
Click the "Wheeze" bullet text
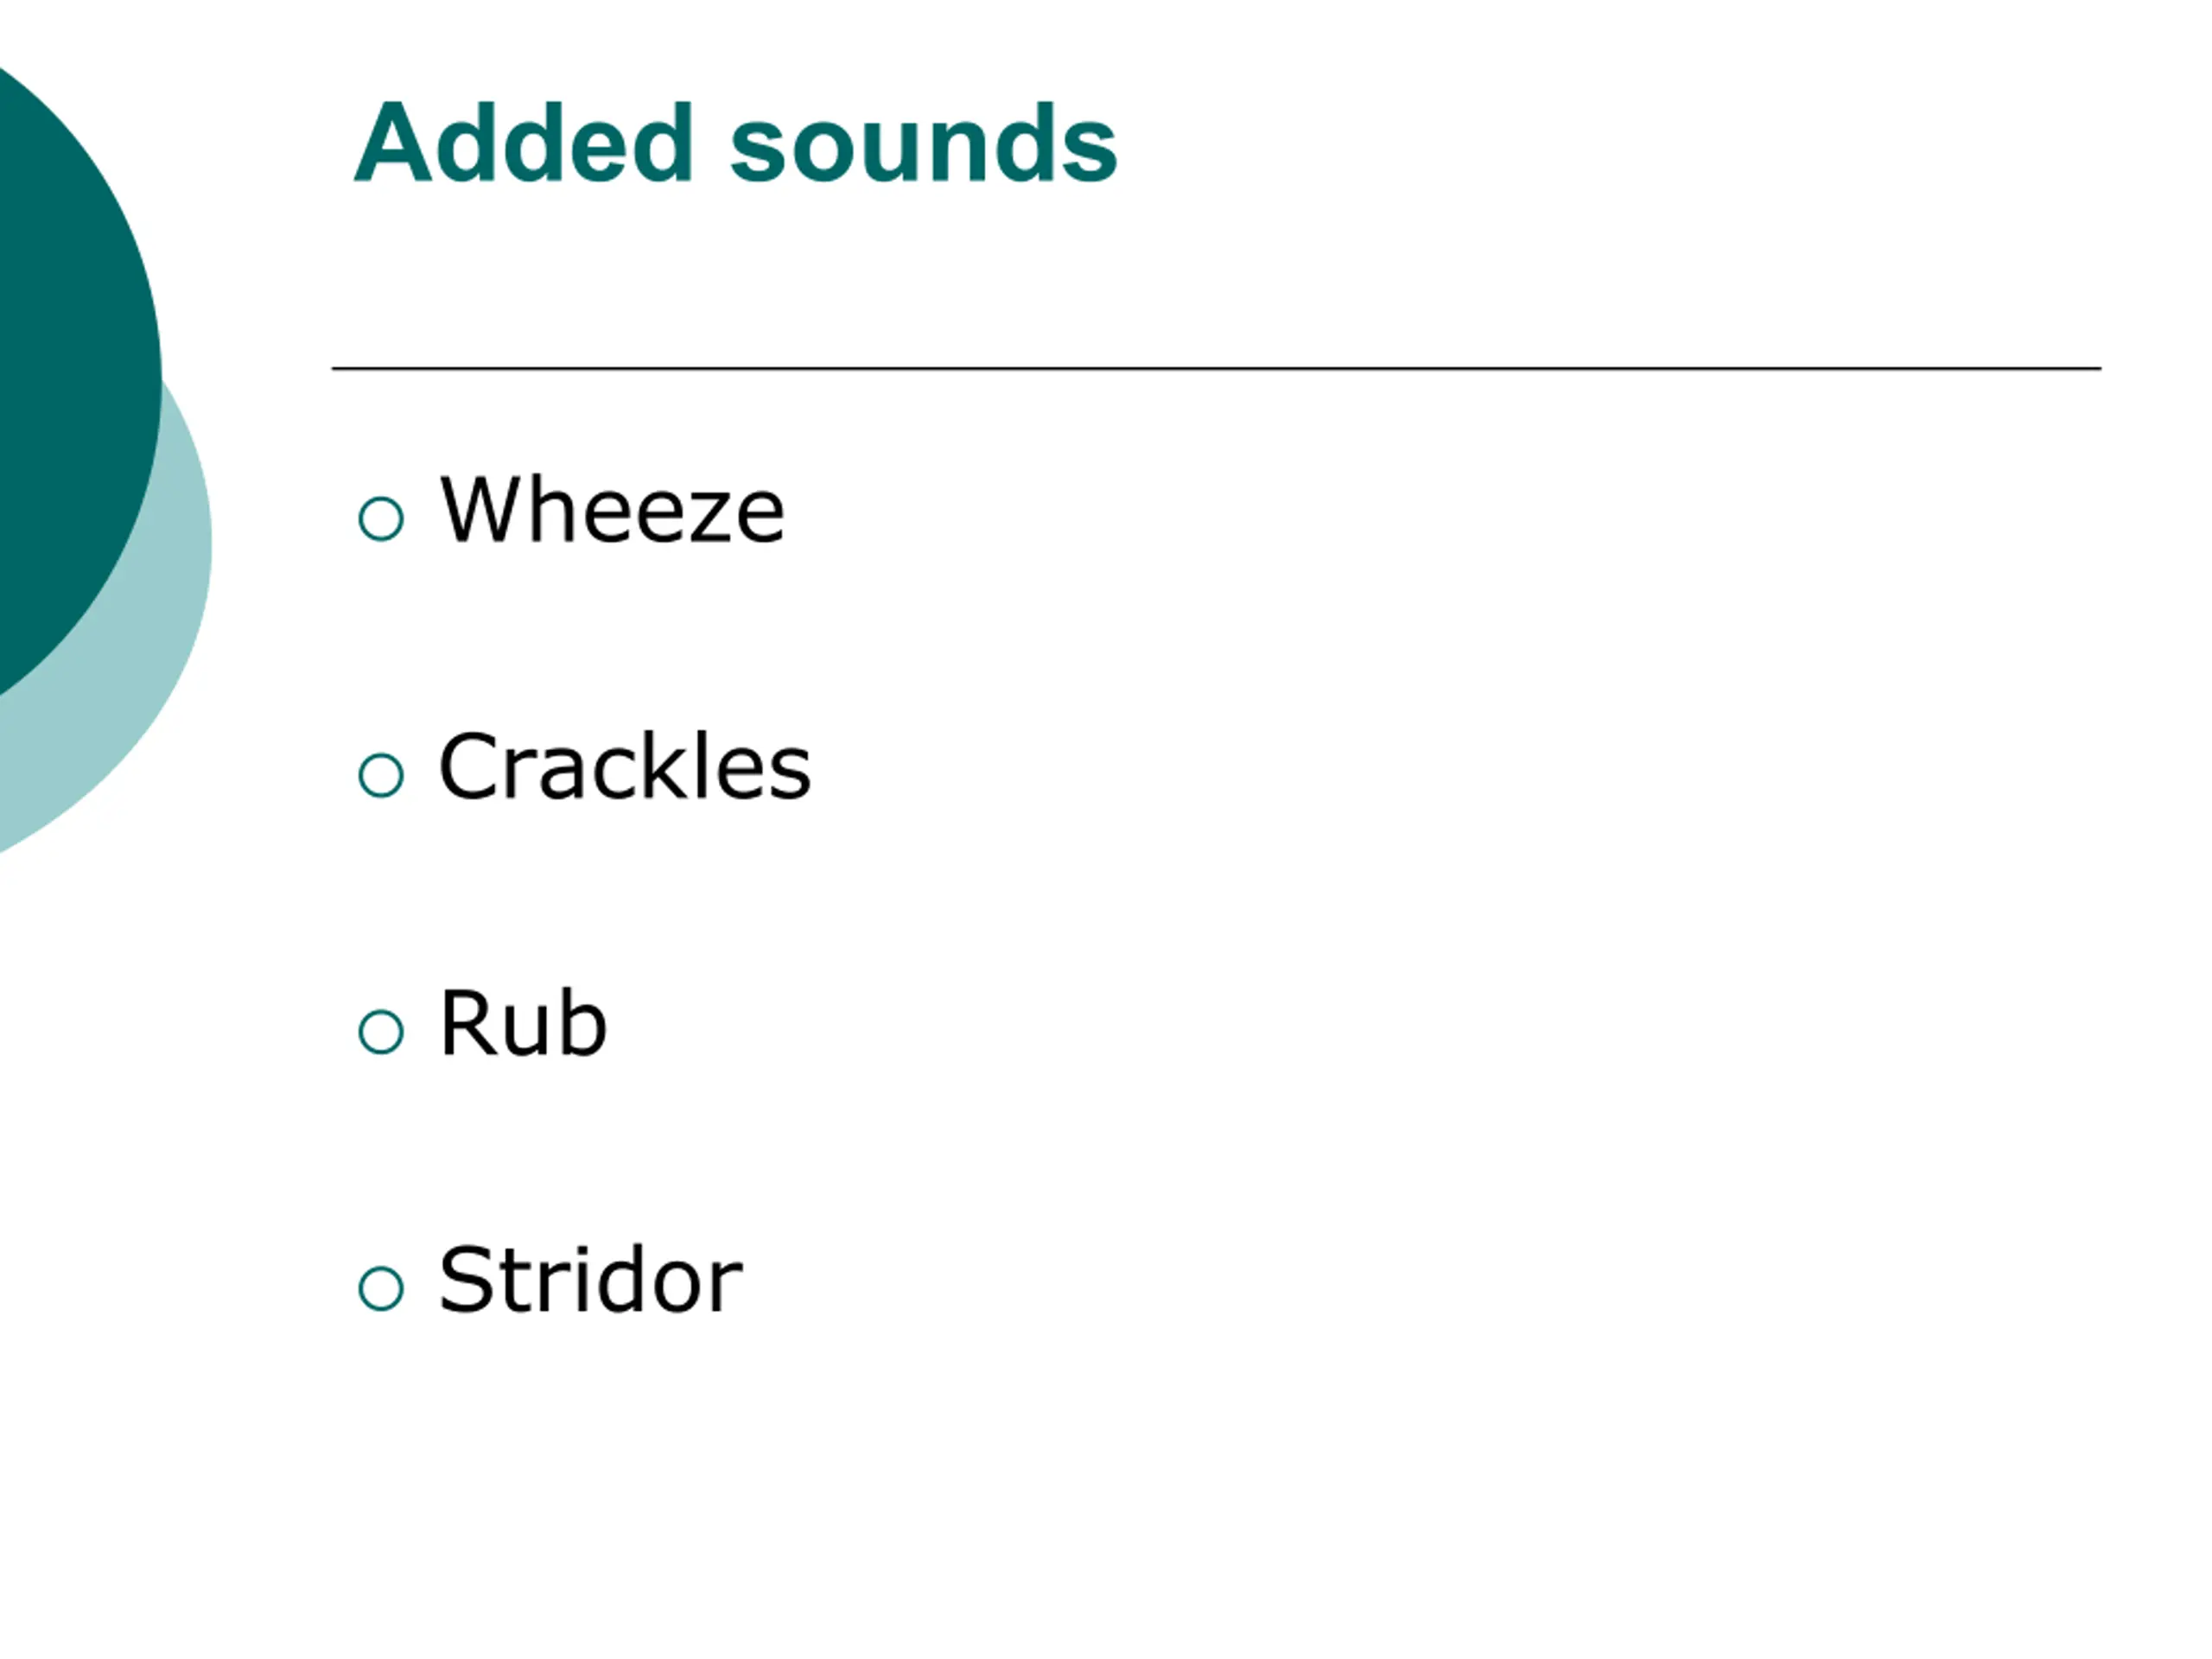(x=612, y=510)
